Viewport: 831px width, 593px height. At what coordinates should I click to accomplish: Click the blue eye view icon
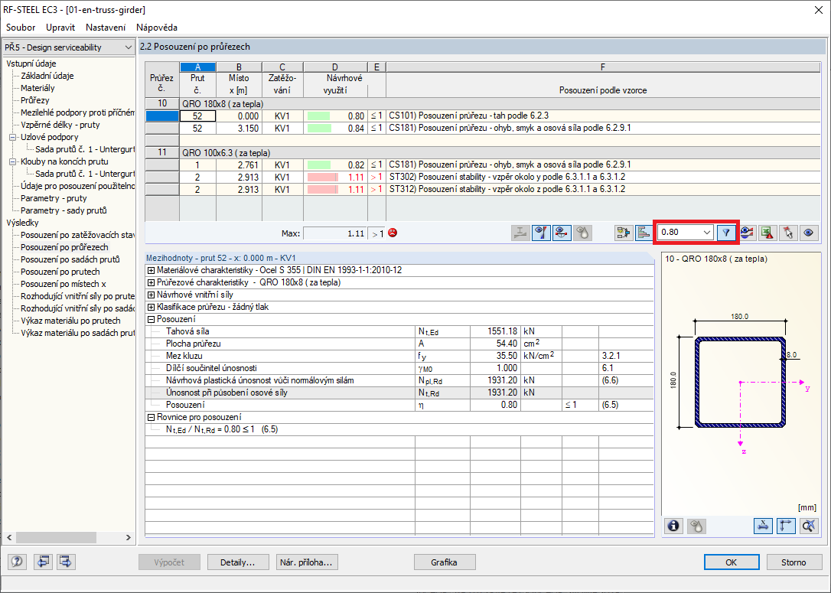pos(809,233)
